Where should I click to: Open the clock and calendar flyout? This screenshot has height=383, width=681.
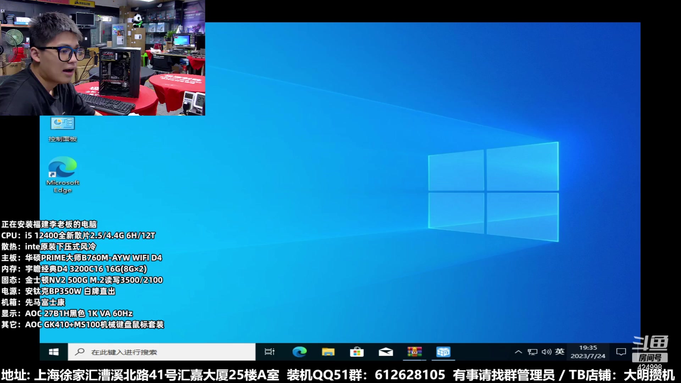coord(588,352)
